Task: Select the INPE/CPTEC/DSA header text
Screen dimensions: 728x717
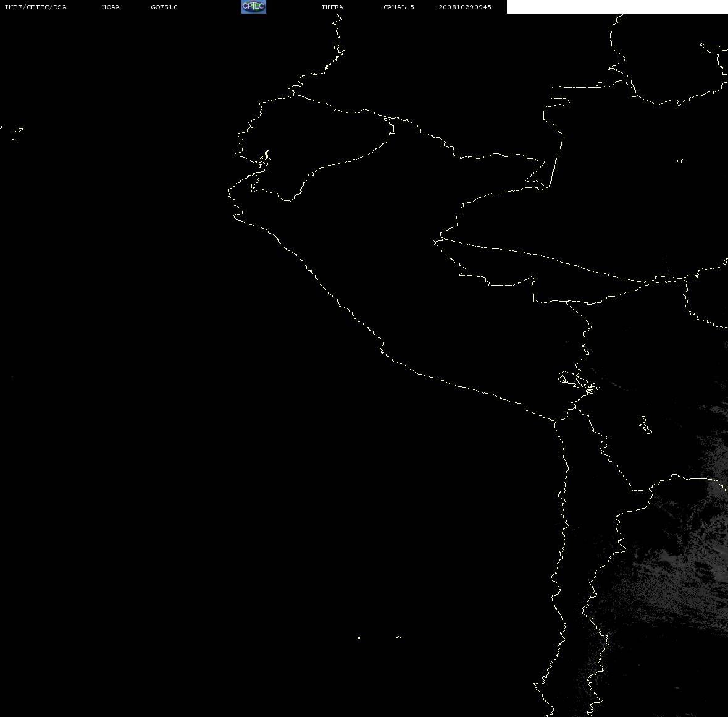Action: click(x=36, y=7)
